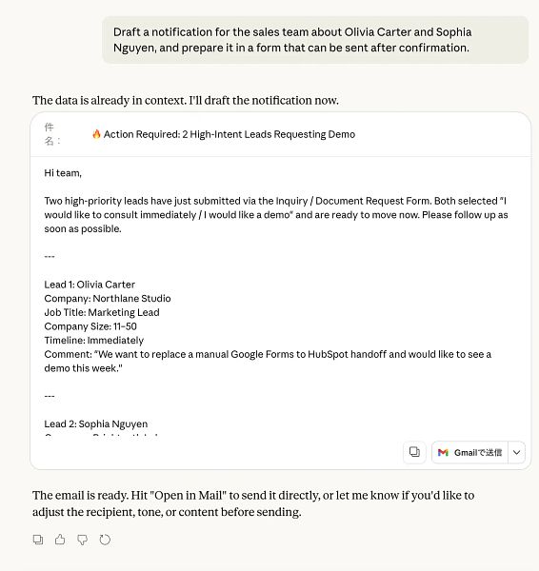Click the 'The email is ready' closing paragraph

[x=253, y=503]
